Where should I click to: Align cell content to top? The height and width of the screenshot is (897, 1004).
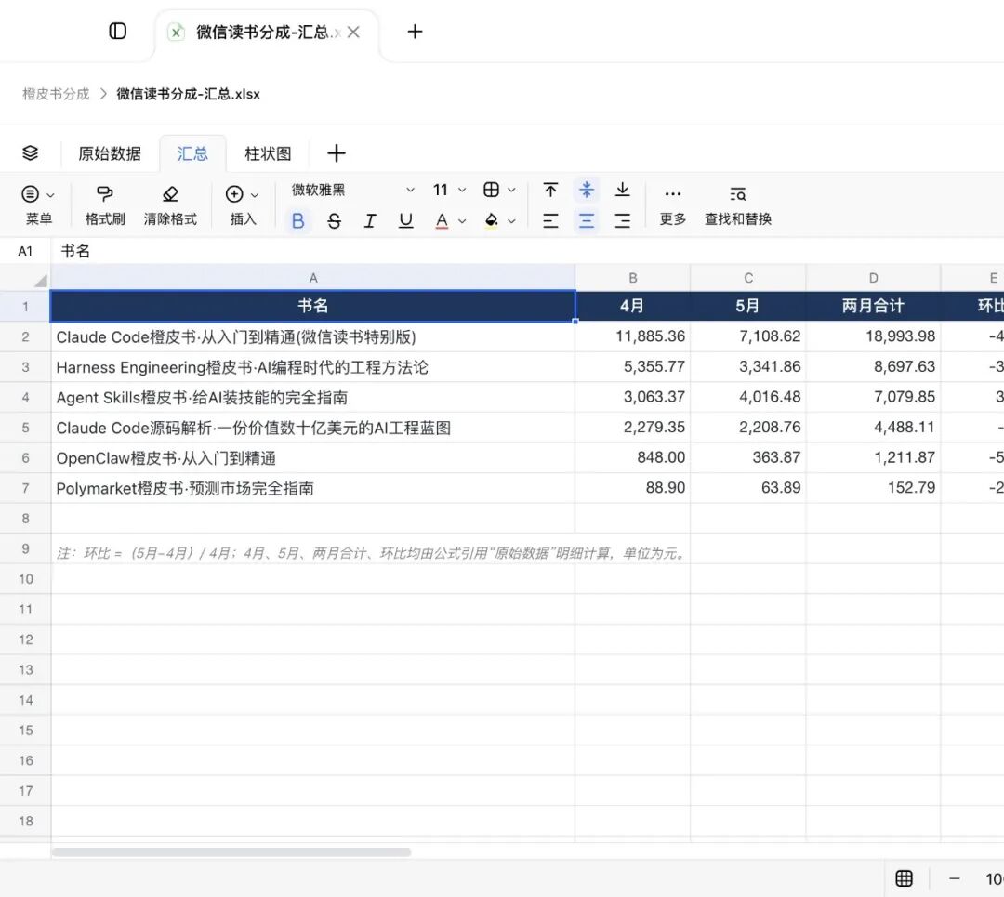coord(550,190)
